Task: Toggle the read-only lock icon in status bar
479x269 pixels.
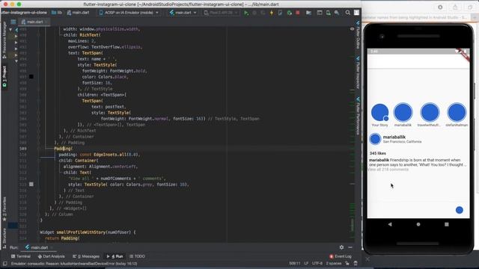Action: [347, 263]
